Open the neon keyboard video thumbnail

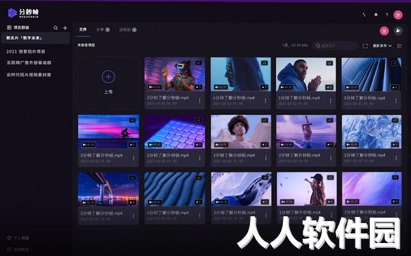[175, 132]
